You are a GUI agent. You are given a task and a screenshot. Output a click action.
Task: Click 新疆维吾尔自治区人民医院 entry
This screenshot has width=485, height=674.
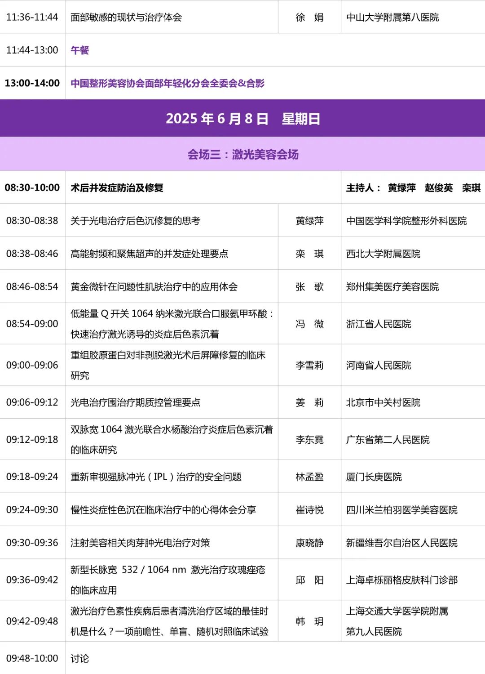403,543
